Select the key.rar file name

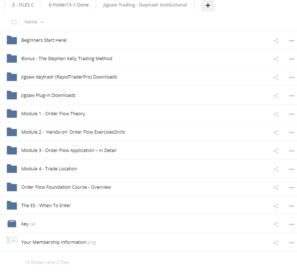click(28, 224)
